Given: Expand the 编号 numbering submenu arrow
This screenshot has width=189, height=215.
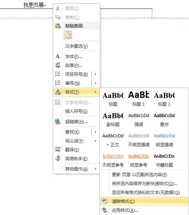Looking at the screenshot, I should click(x=96, y=83).
